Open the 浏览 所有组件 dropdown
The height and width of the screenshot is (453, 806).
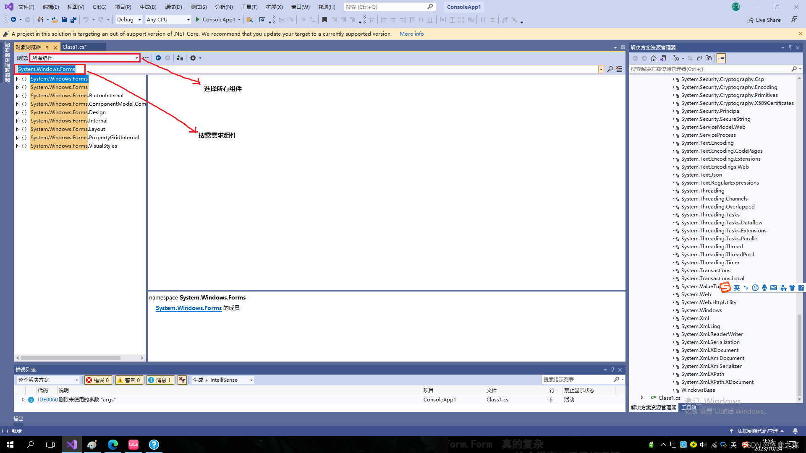coord(137,58)
